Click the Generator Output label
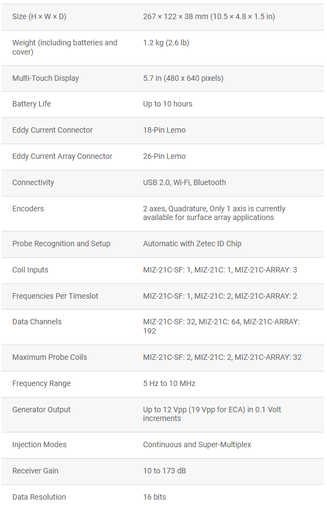Viewport: 327px width, 510px height. (41, 410)
